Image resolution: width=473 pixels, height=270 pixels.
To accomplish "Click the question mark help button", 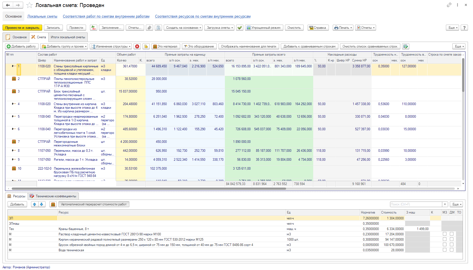I will [464, 28].
